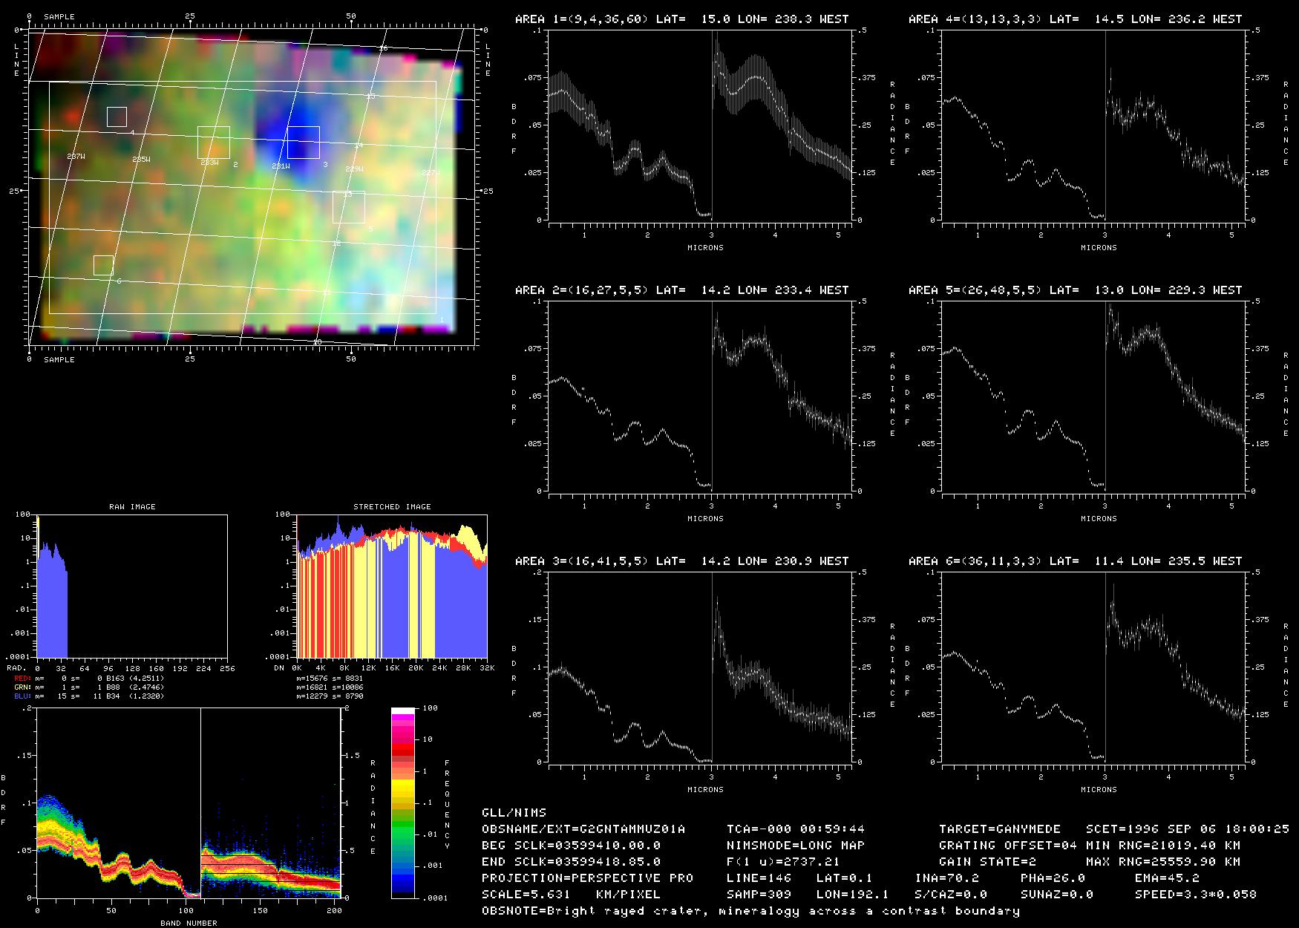The width and height of the screenshot is (1299, 928).
Task: Click the S/CAZ=0.0 field
Action: [x=951, y=894]
